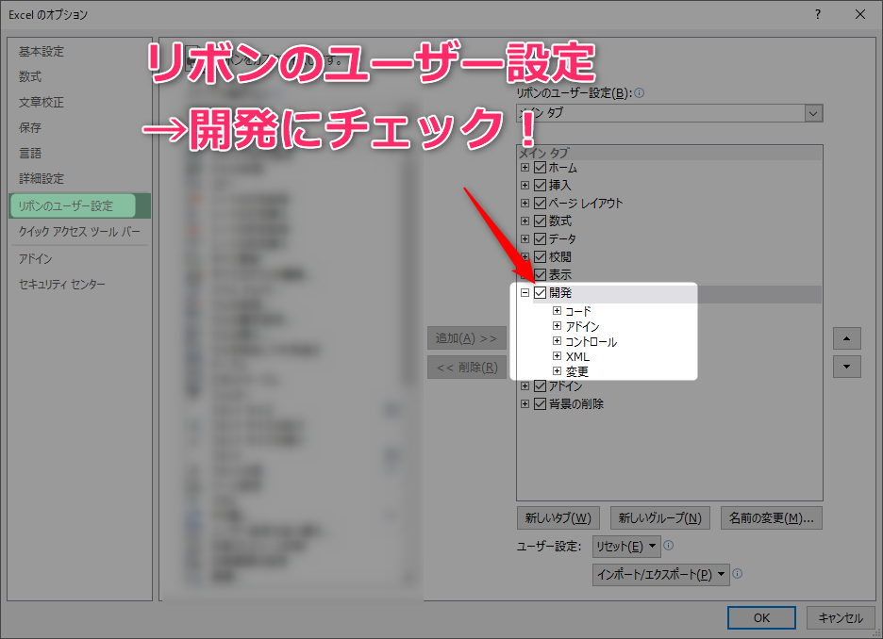Expand the アドイン group under 開発
The width and height of the screenshot is (883, 639).
click(x=557, y=326)
